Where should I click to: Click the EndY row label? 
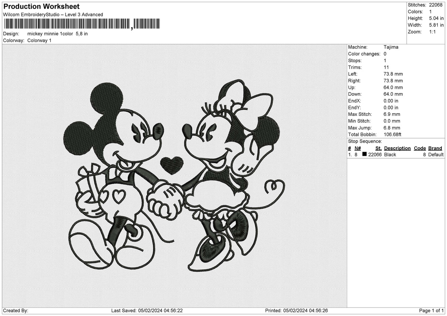pos(355,107)
